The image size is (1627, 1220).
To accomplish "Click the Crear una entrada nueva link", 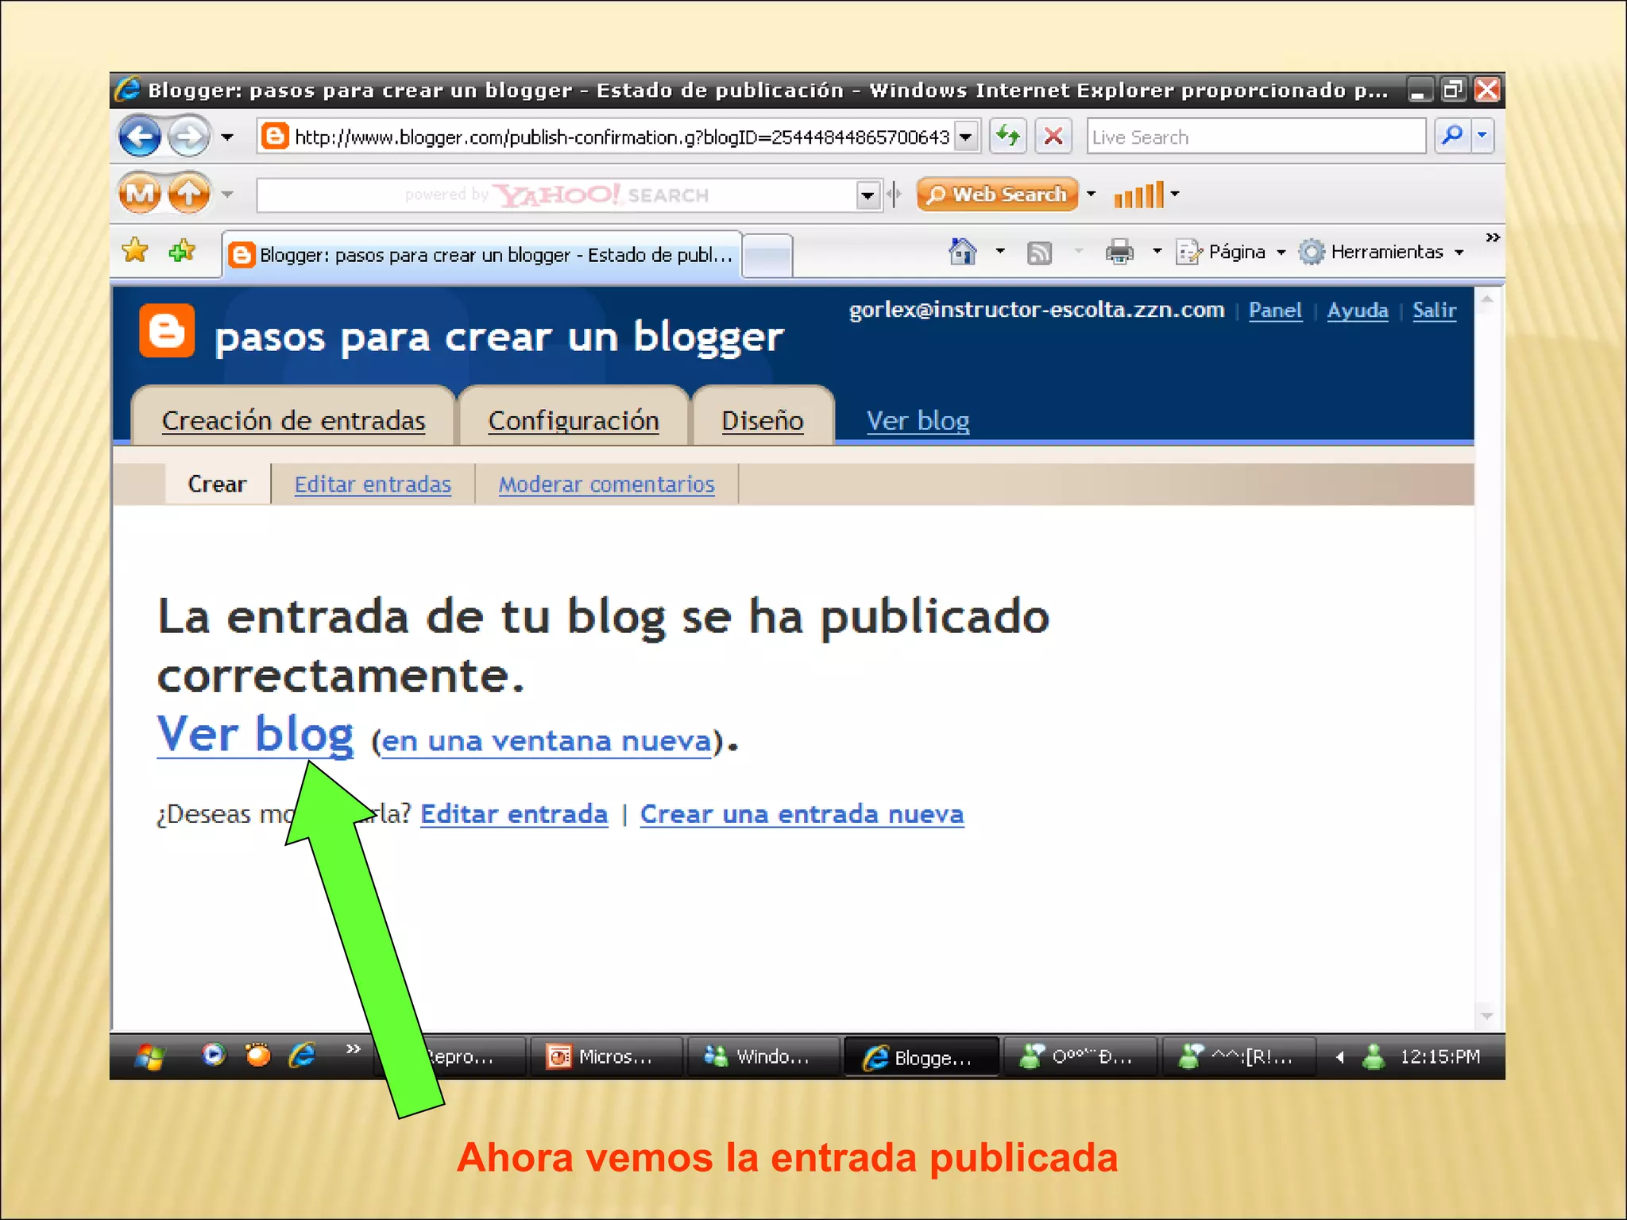I will pos(802,813).
